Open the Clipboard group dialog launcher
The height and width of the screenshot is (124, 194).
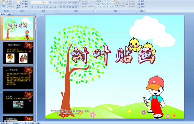[14, 11]
